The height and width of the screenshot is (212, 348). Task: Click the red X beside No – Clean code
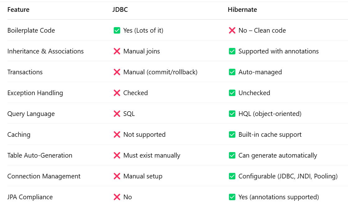pyautogui.click(x=232, y=30)
